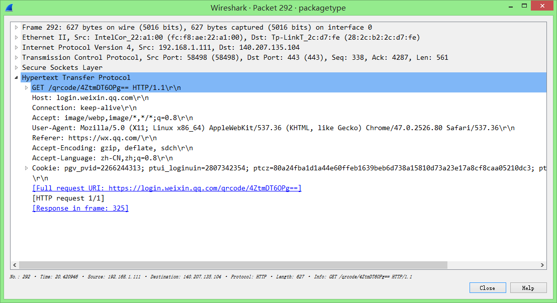The height and width of the screenshot is (303, 557).
Task: Expand the GET /qrcode request line
Action: click(x=26, y=88)
